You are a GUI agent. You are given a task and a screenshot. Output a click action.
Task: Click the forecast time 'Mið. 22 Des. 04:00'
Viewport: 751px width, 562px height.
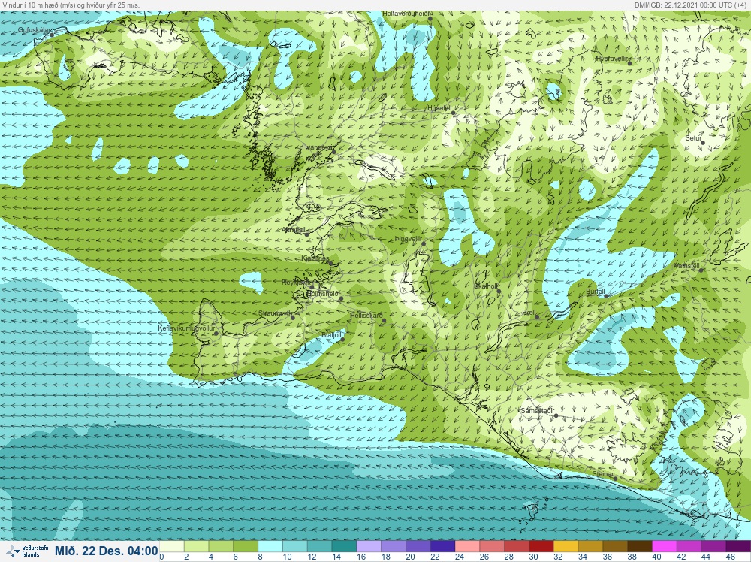tap(106, 551)
